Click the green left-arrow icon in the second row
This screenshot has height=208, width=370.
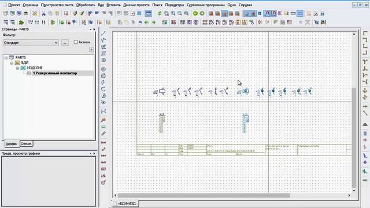tap(146, 23)
